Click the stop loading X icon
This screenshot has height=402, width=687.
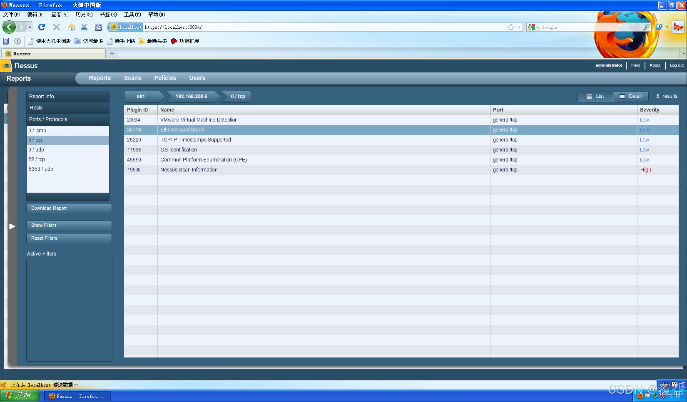(x=57, y=27)
